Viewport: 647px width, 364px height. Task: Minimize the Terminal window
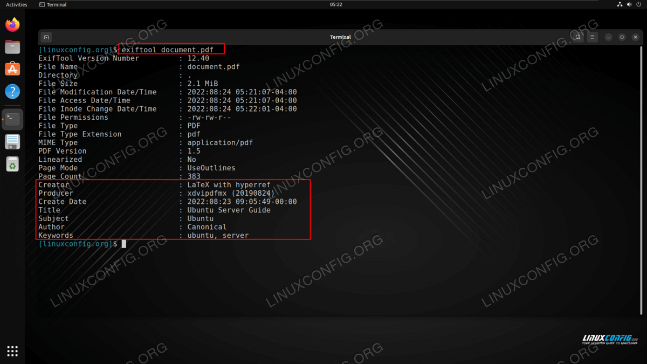click(608, 37)
